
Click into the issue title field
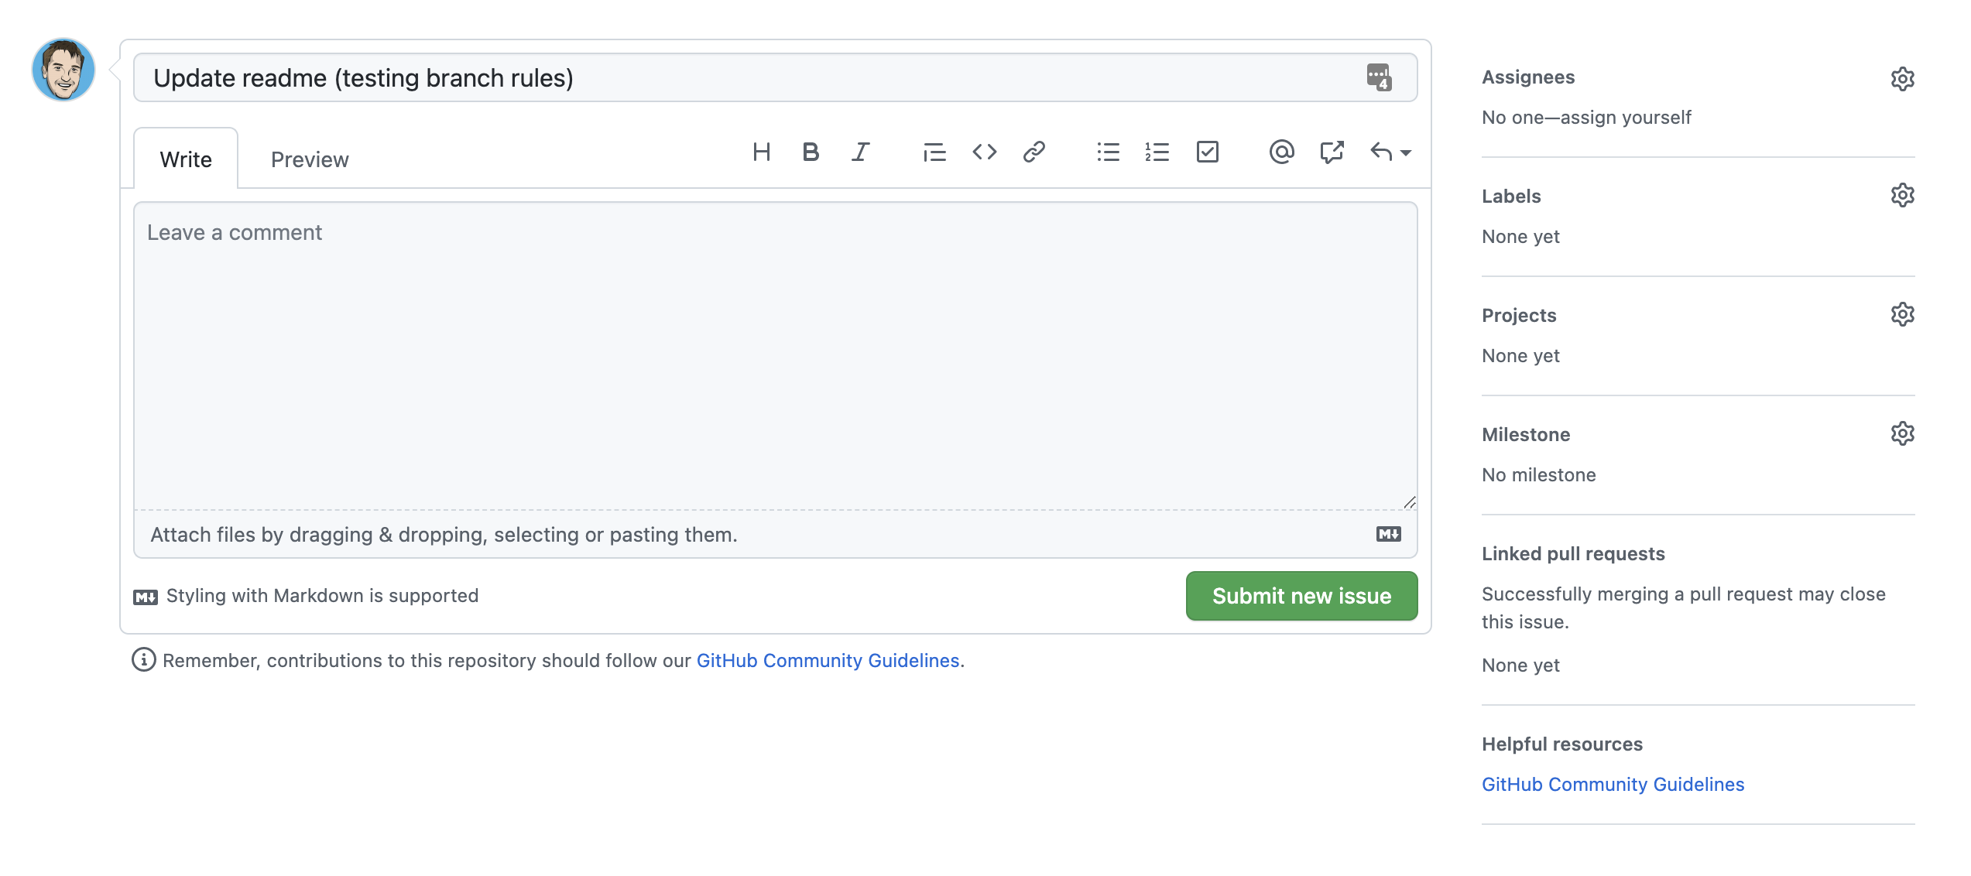click(x=775, y=77)
